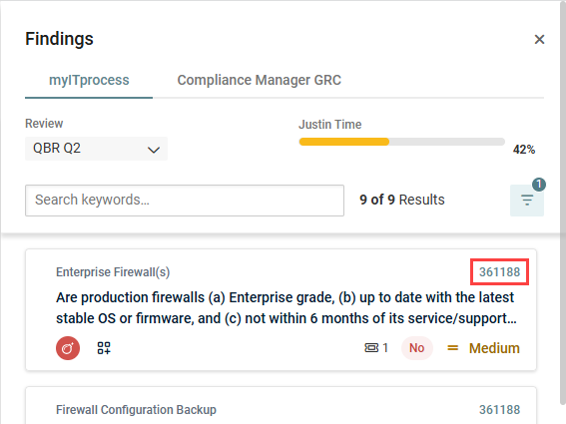Close the Findings panel with X
Image resolution: width=566 pixels, height=424 pixels.
(x=539, y=39)
